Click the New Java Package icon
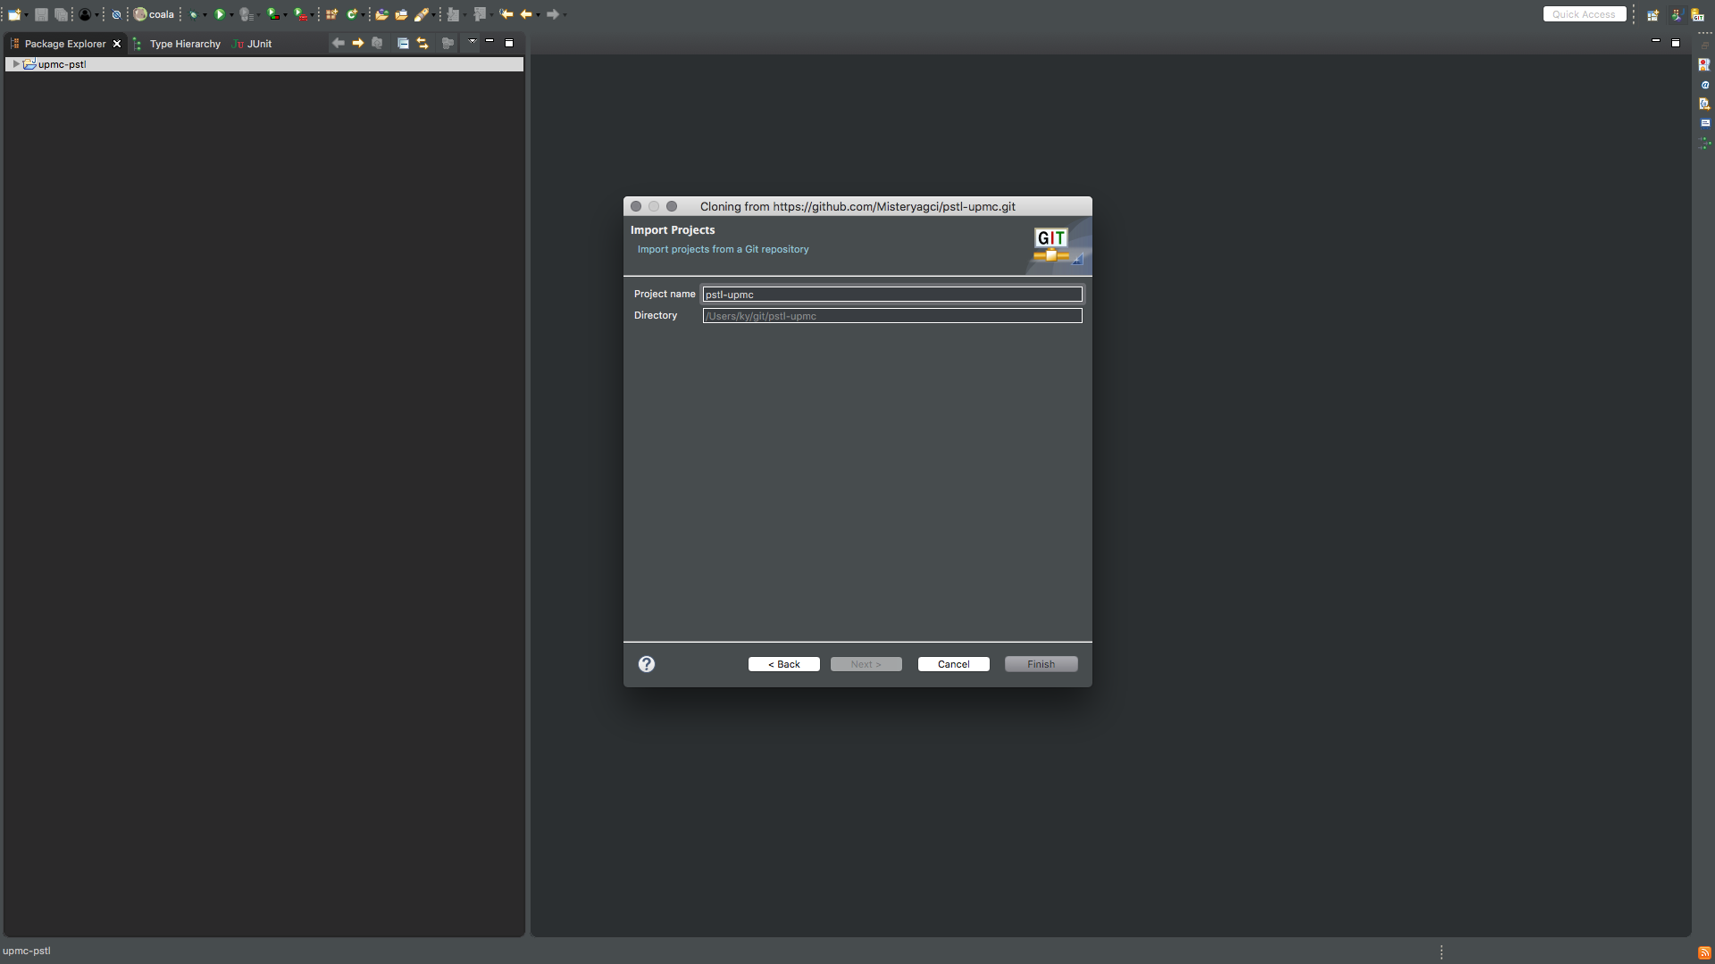This screenshot has height=964, width=1715. click(x=331, y=14)
